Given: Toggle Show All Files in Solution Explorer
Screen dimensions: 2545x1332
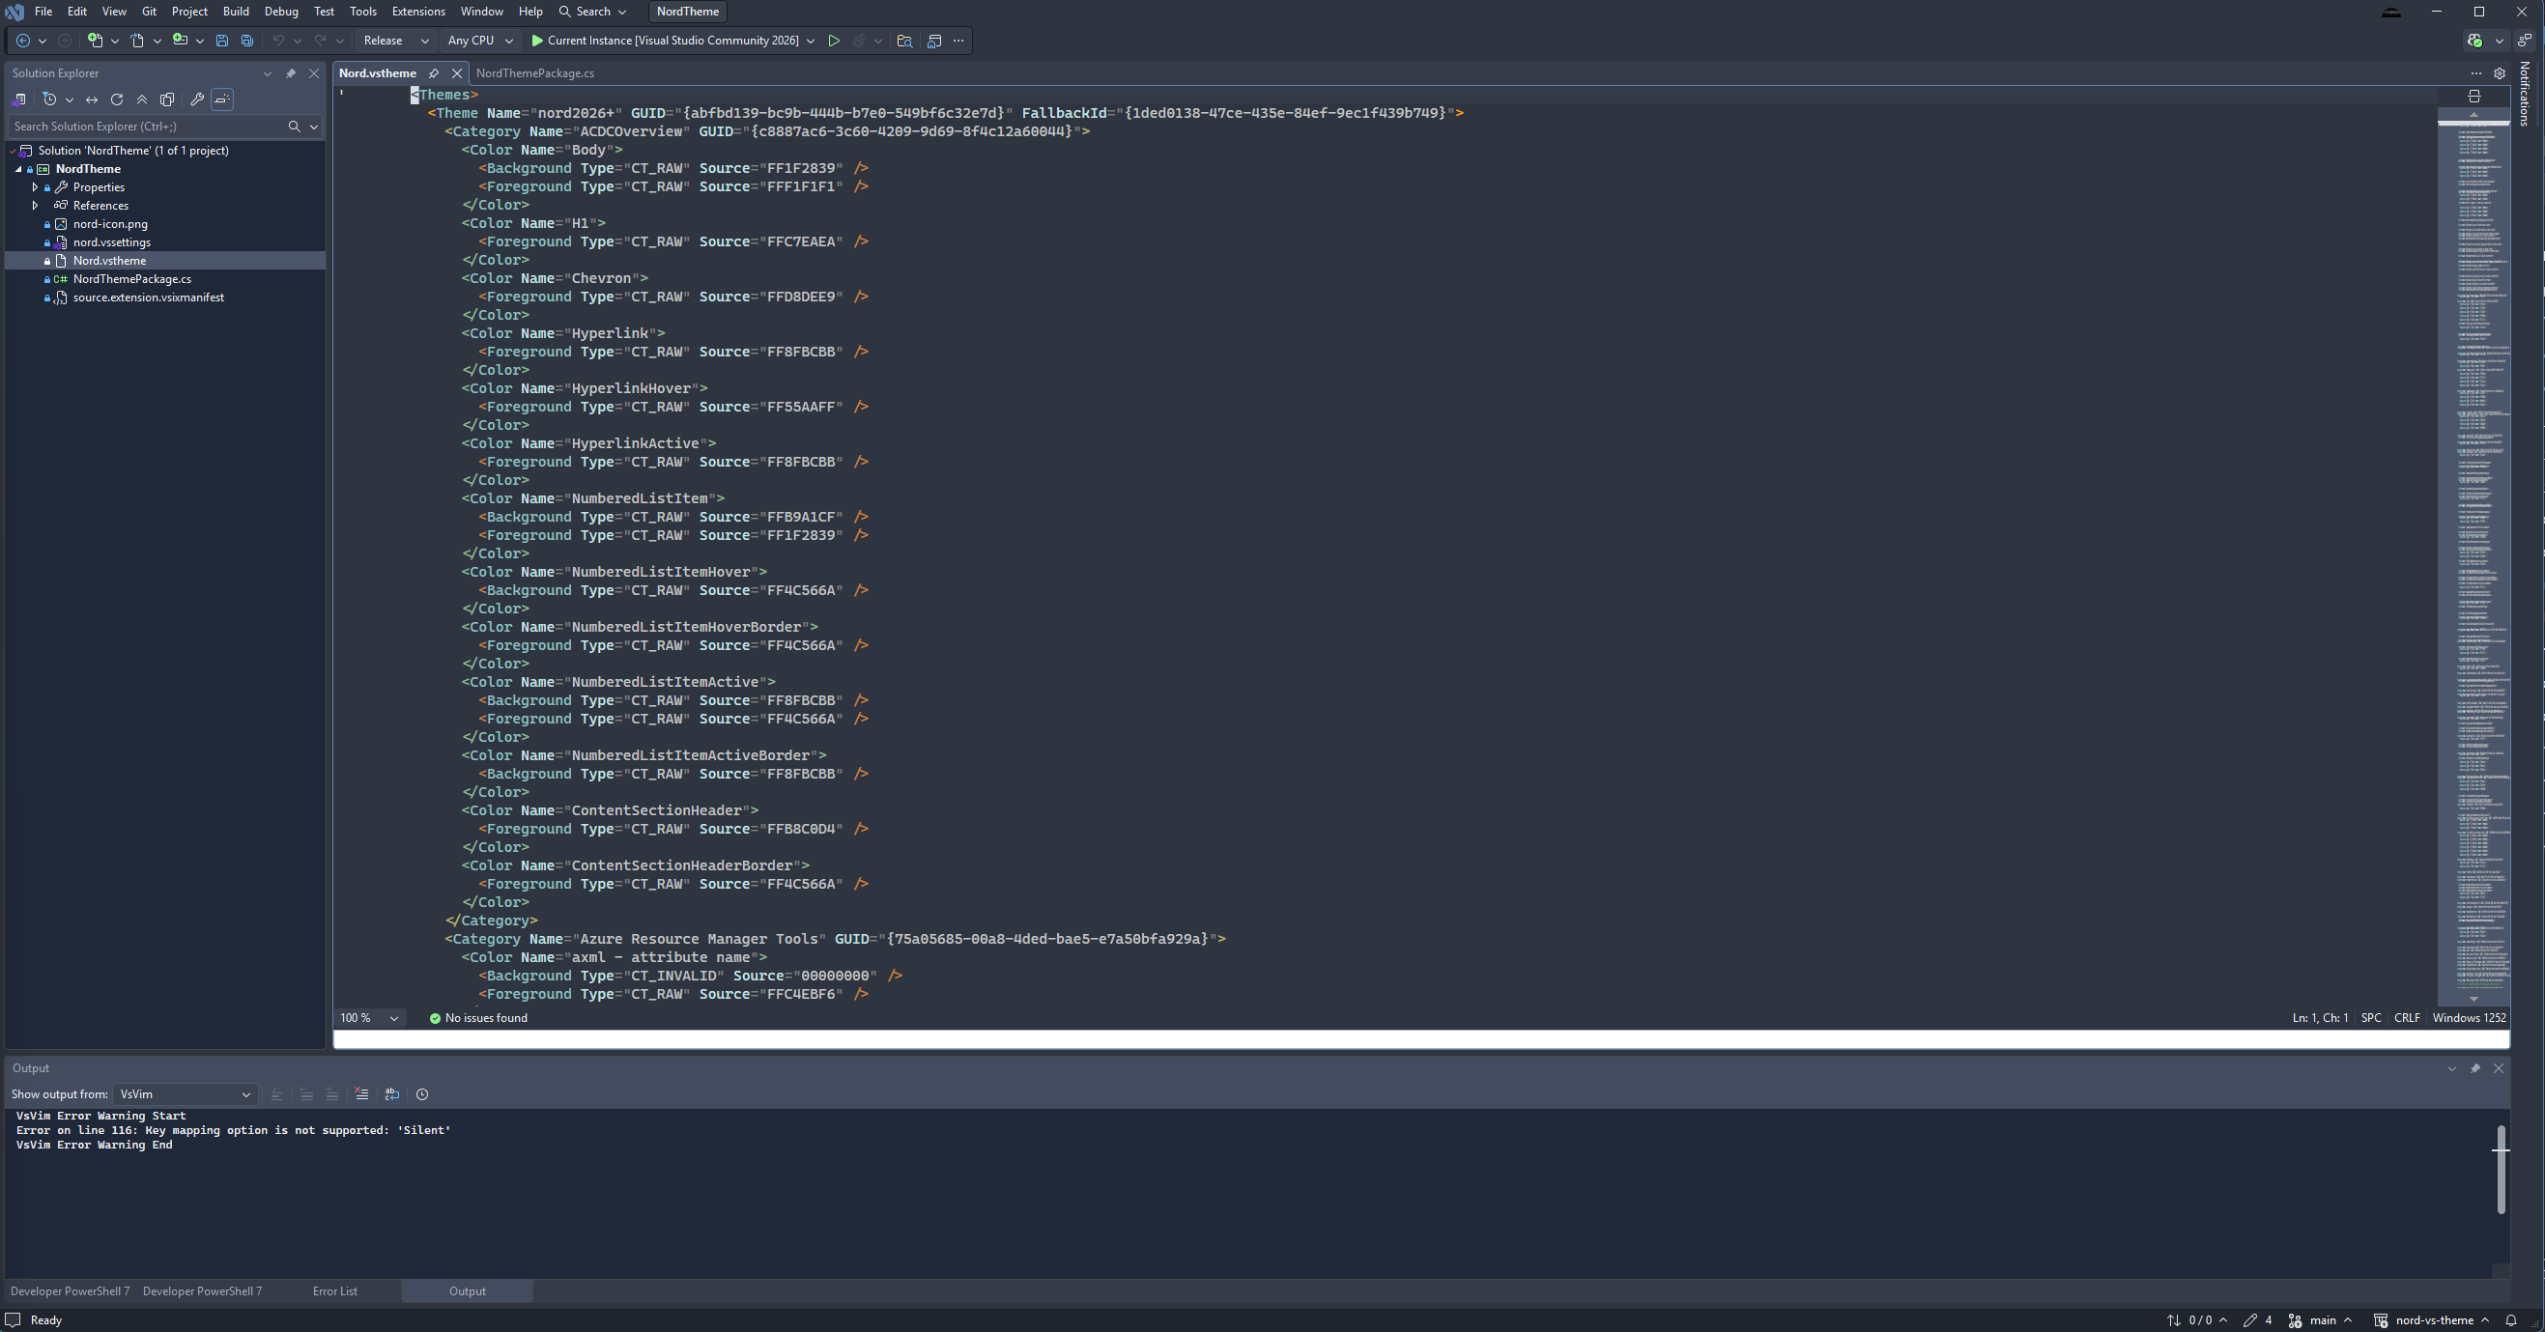Looking at the screenshot, I should [x=167, y=99].
